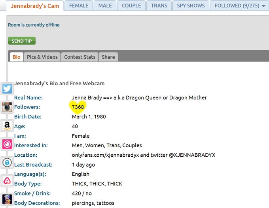
Task: Click the 'Birth Date:' label
Action: click(28, 116)
